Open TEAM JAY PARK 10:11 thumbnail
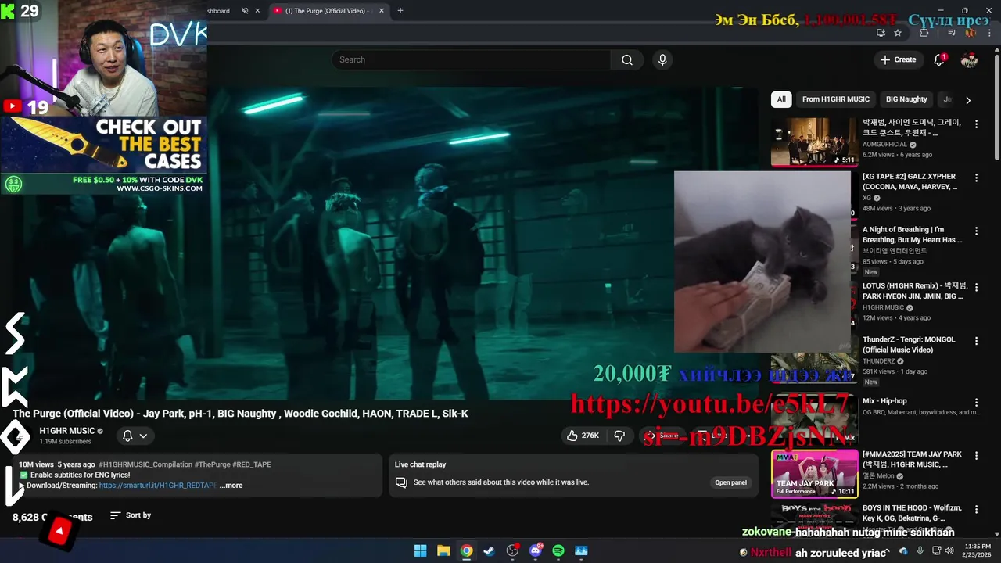 tap(814, 474)
